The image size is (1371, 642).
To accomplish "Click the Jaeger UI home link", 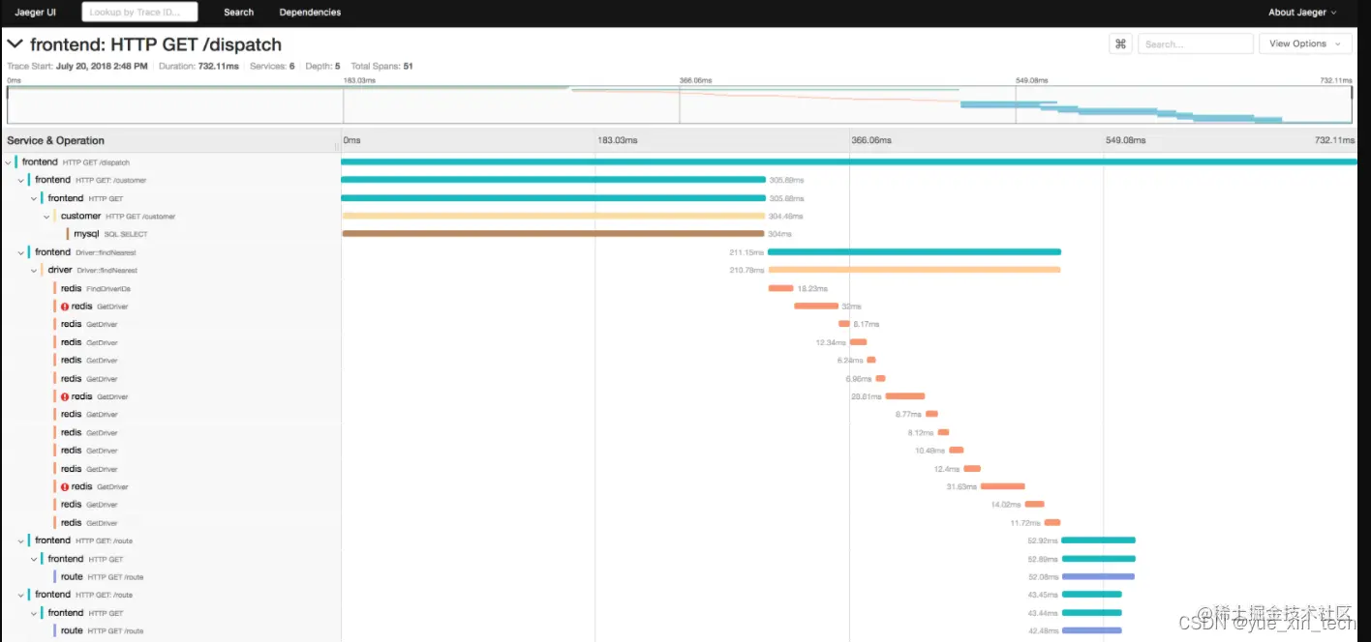I will coord(35,13).
